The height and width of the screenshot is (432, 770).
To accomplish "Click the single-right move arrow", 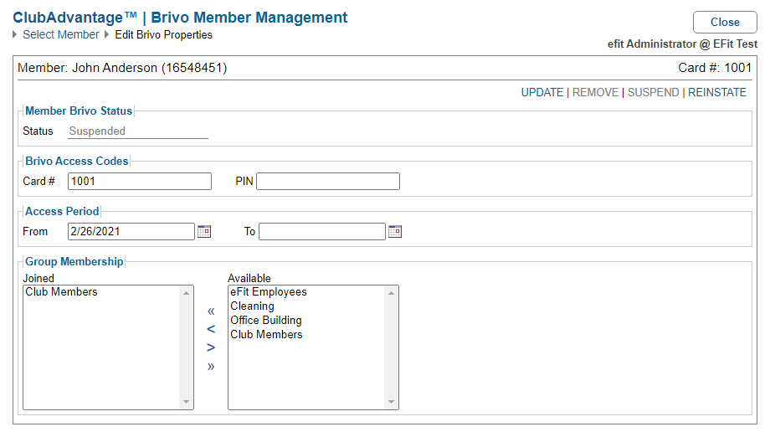I will (x=211, y=348).
